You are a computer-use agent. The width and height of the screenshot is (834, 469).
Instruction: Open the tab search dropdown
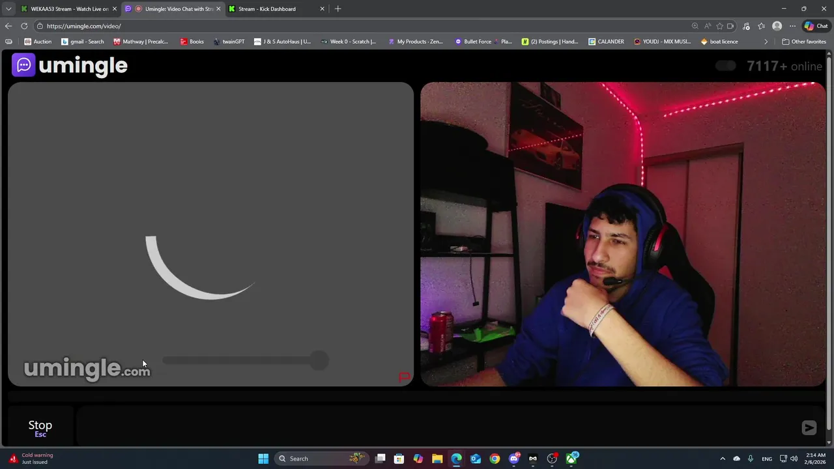[x=8, y=8]
